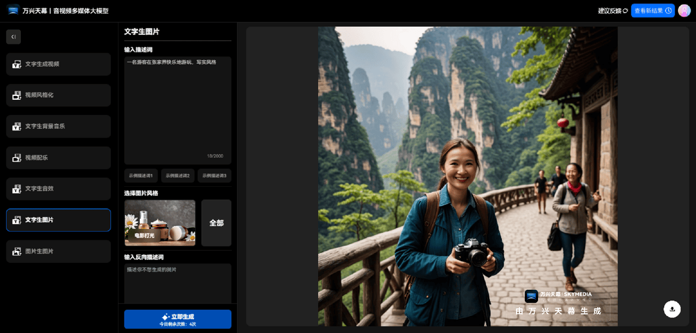This screenshot has width=696, height=333.
Task: Collapse the sidebar with the arrow icon
Action: [x=13, y=37]
